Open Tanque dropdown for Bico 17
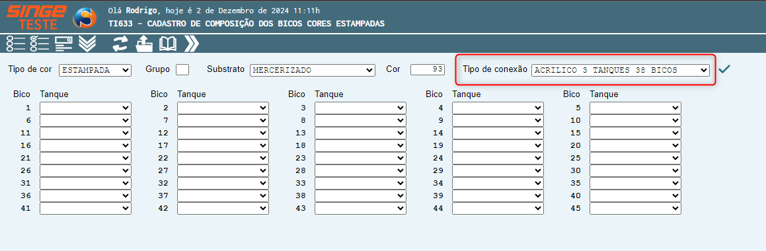The height and width of the screenshot is (251, 766). (x=223, y=145)
